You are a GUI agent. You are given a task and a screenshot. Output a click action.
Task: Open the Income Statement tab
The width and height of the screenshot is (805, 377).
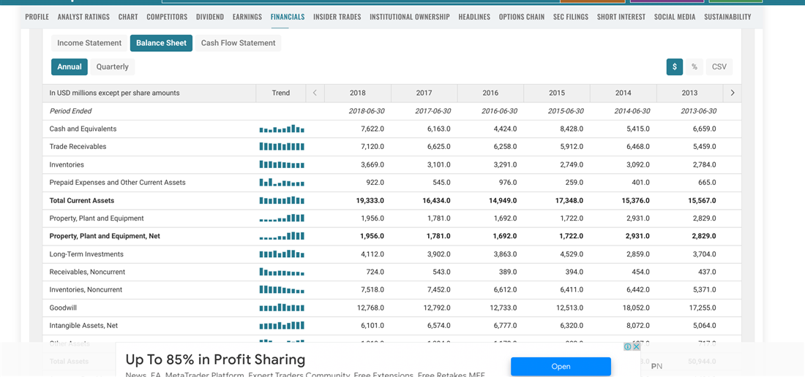click(x=89, y=43)
